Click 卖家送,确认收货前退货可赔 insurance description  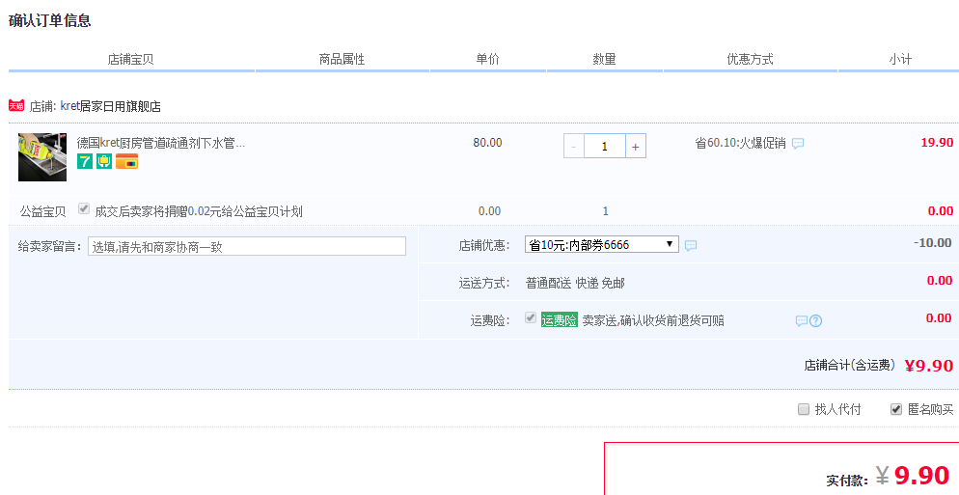click(652, 320)
